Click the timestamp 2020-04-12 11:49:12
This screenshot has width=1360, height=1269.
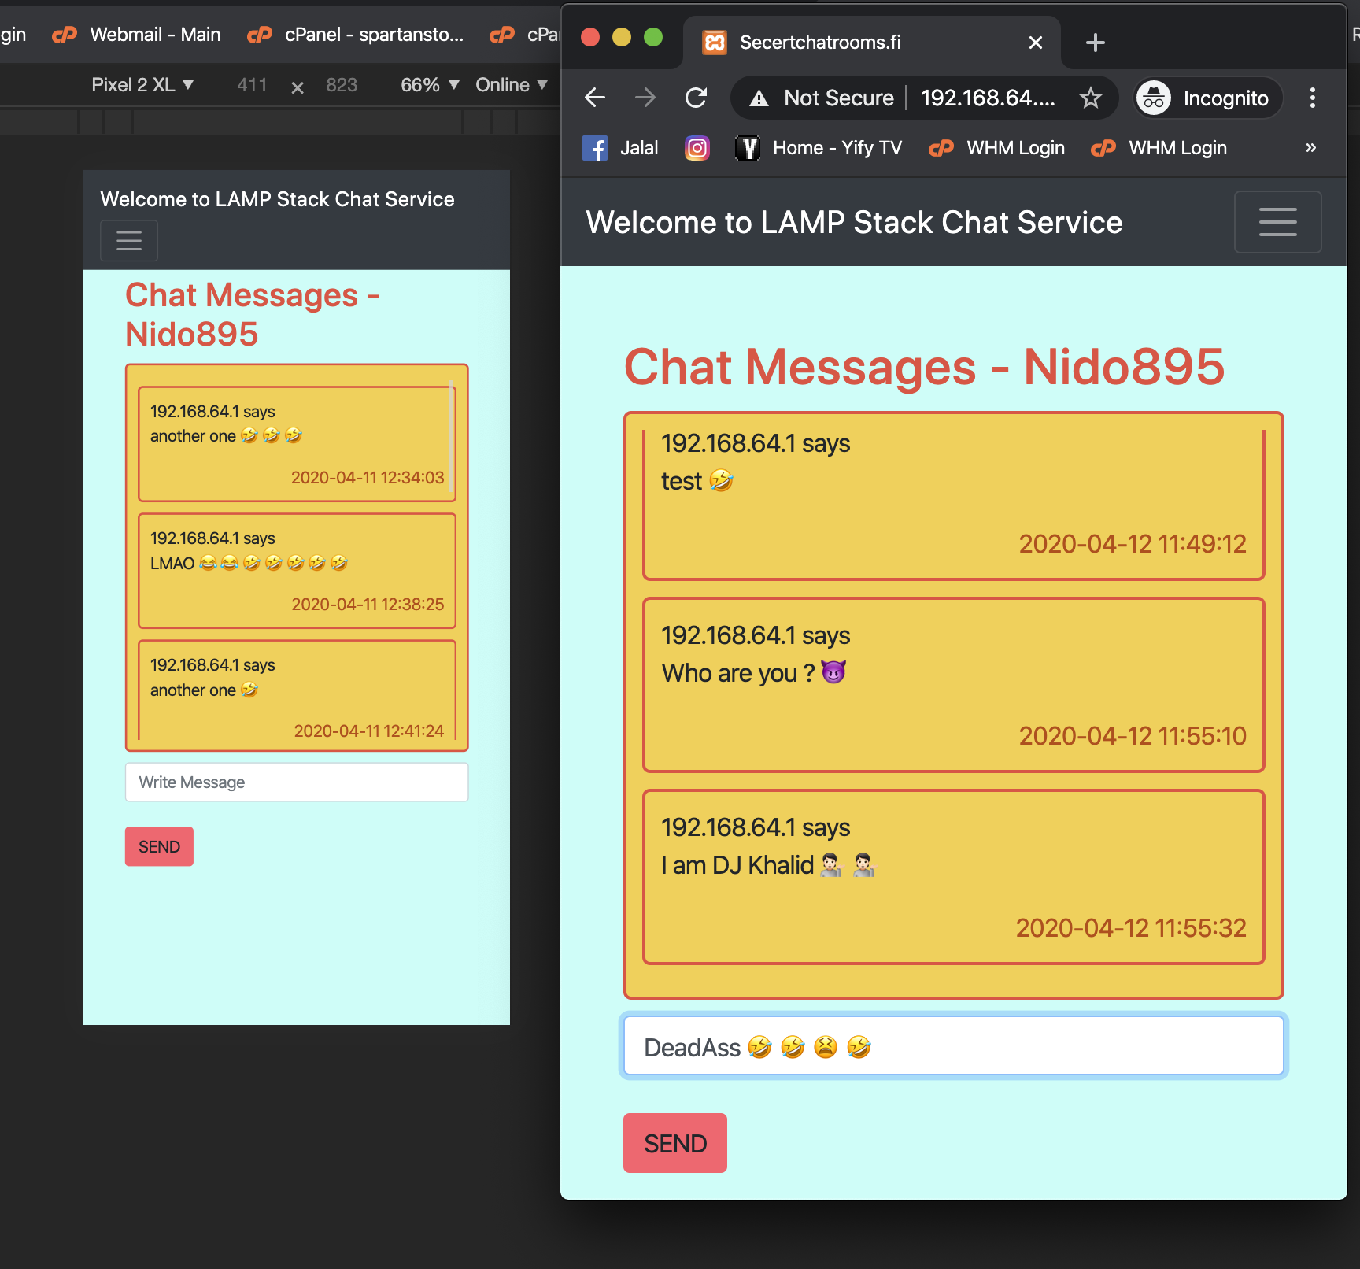pos(1133,544)
